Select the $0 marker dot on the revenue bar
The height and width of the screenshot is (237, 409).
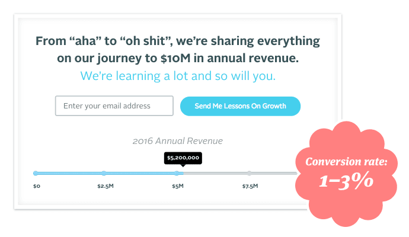[36, 173]
